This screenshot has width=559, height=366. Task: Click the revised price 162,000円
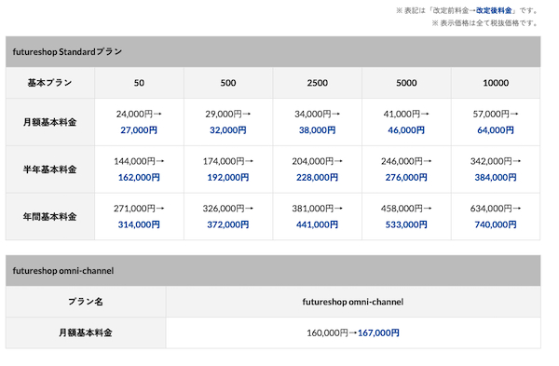(x=139, y=177)
